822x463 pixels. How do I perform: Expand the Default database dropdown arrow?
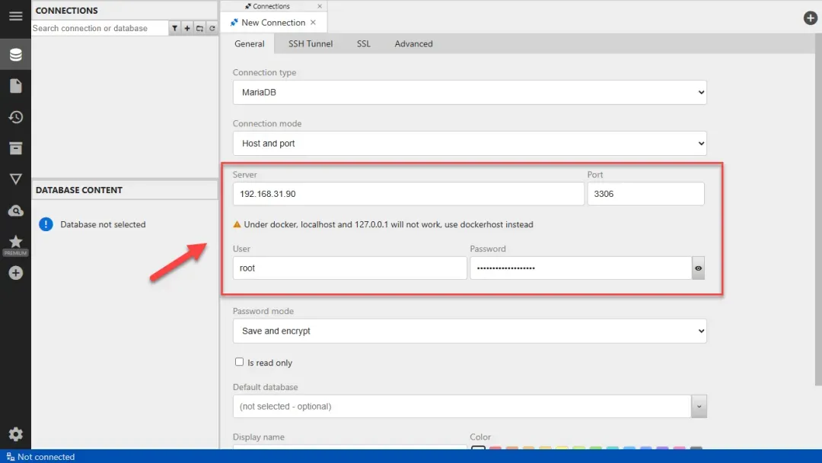pos(699,407)
